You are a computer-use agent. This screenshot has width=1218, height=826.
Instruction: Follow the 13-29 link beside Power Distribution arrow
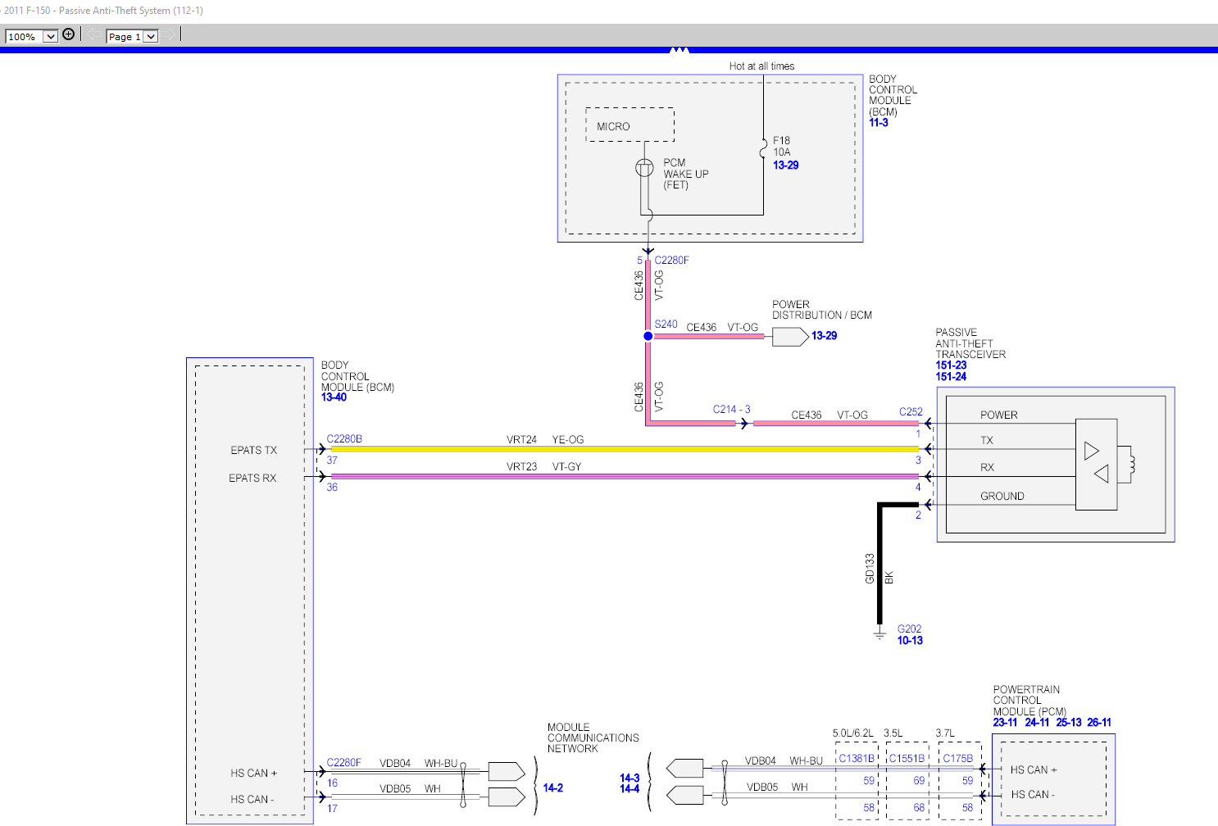tap(824, 336)
